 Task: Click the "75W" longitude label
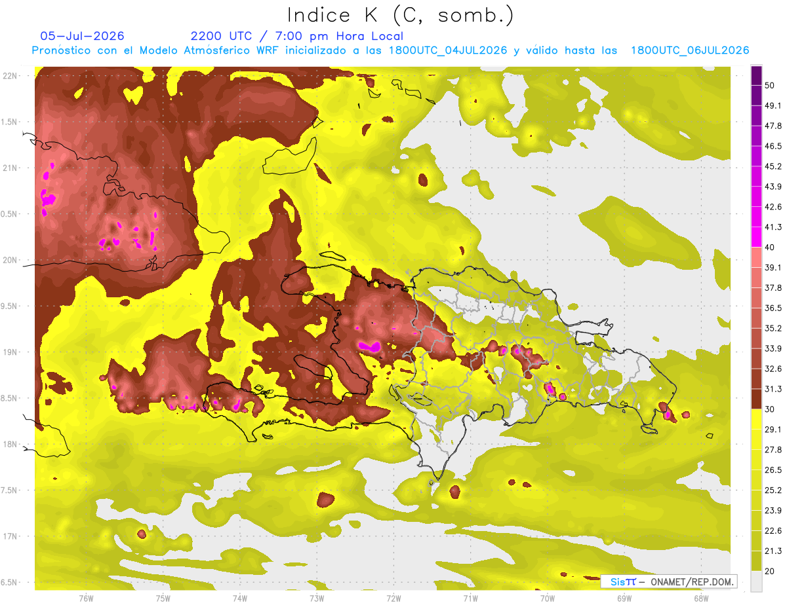(x=163, y=598)
